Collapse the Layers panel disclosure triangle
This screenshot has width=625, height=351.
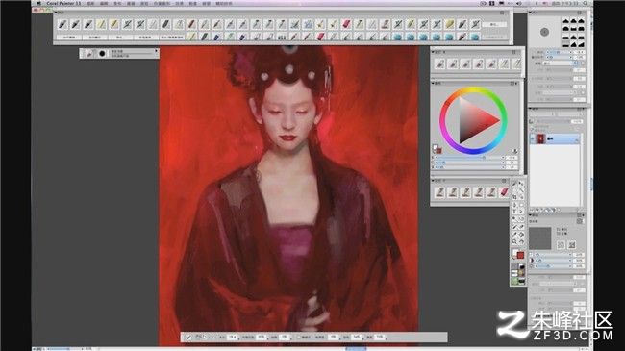(x=531, y=109)
